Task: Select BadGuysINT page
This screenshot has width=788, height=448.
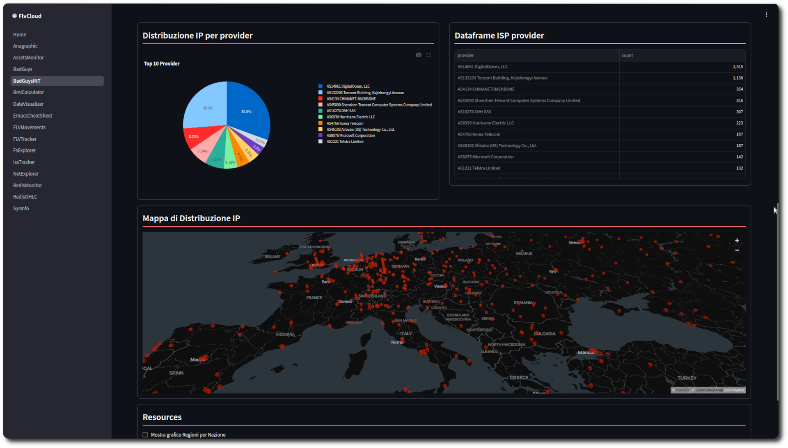Action: point(57,81)
